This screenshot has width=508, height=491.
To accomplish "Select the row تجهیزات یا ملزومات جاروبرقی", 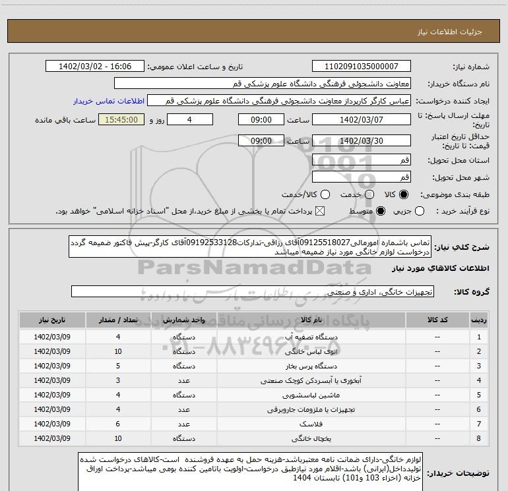I will coord(253,410).
